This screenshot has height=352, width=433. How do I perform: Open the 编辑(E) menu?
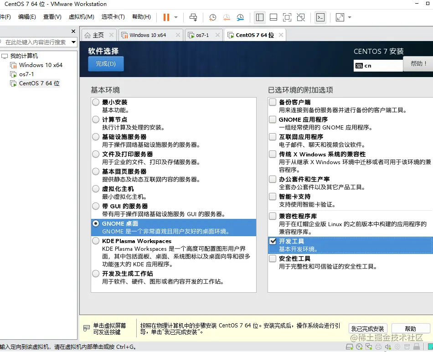pyautogui.click(x=27, y=17)
